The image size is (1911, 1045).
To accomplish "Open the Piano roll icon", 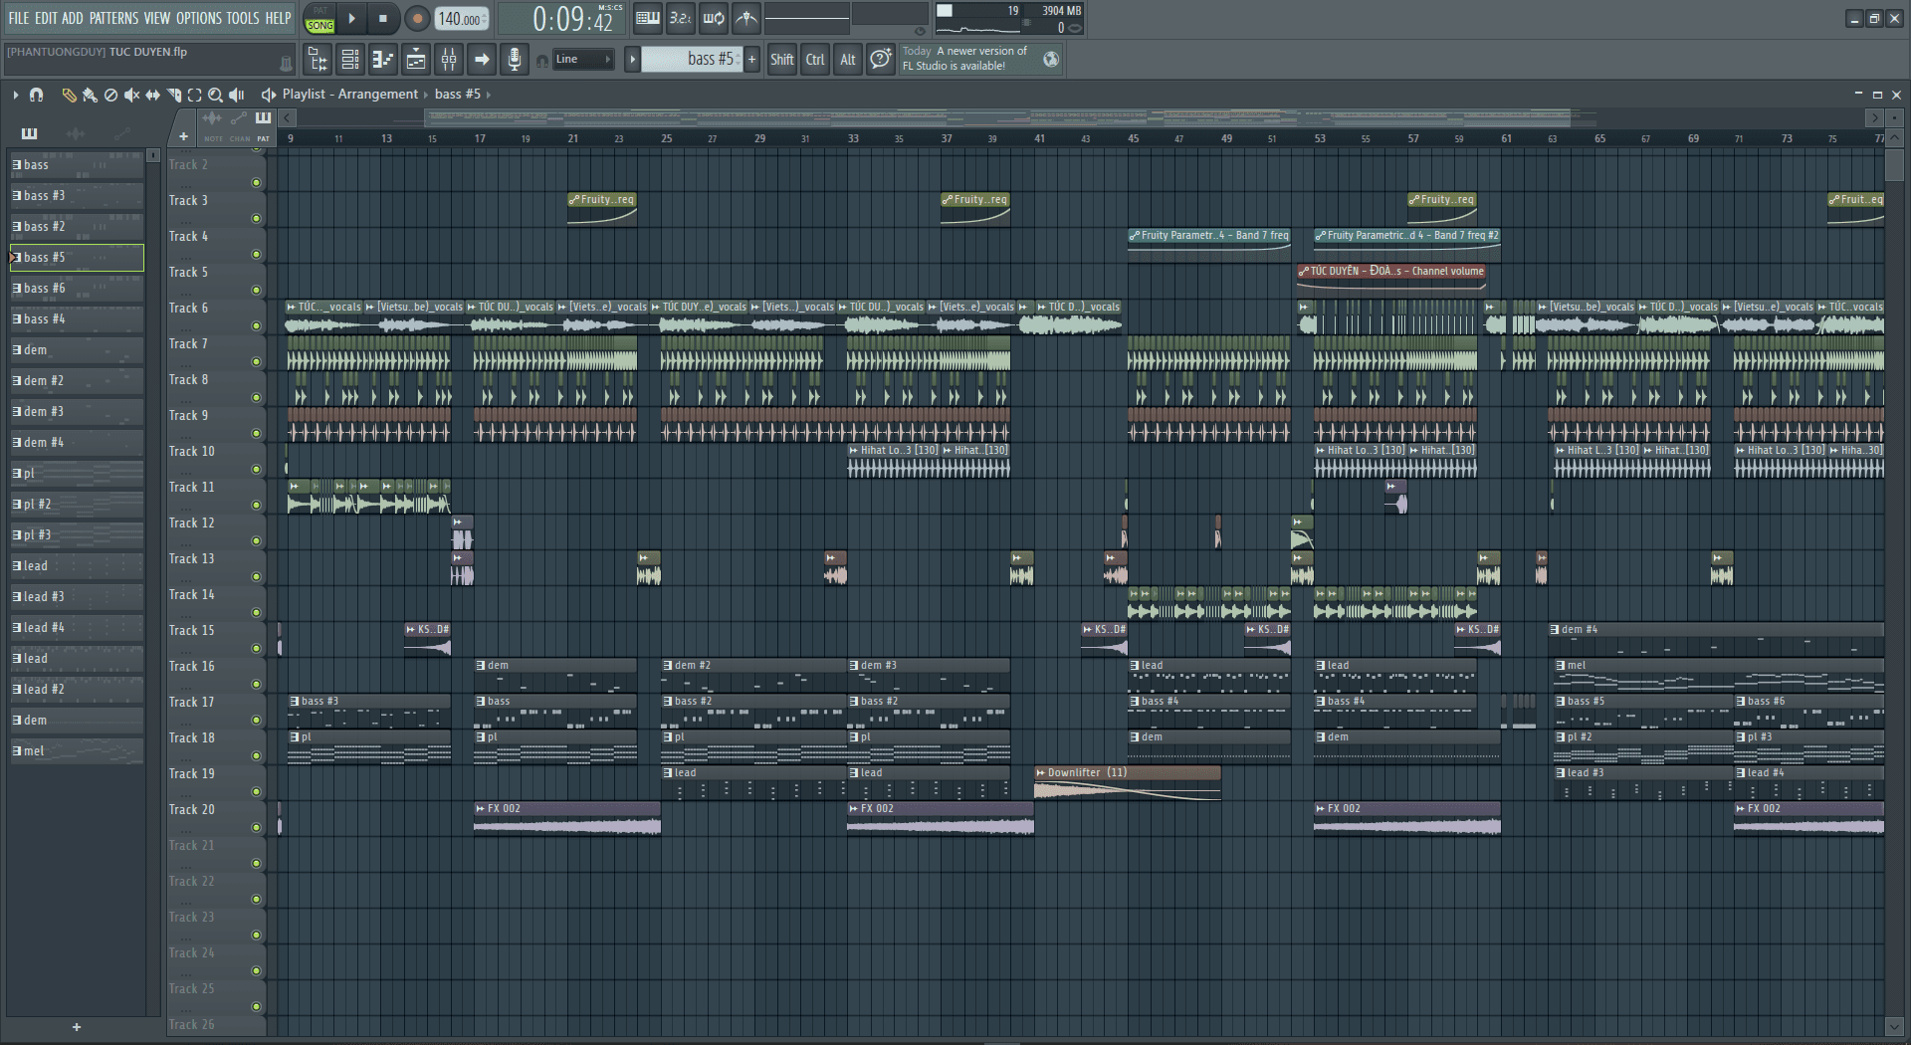I will (x=383, y=60).
